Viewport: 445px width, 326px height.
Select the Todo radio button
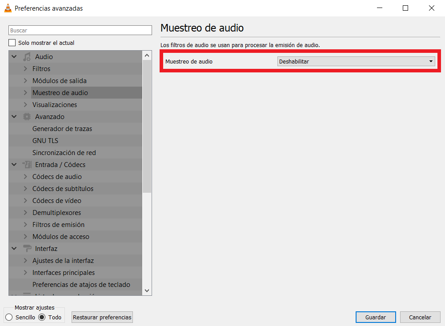[42, 317]
